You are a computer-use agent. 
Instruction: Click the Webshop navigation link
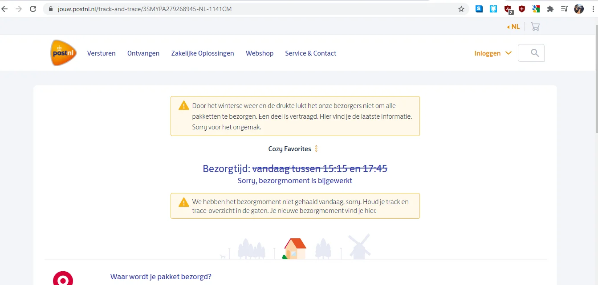[x=260, y=53]
